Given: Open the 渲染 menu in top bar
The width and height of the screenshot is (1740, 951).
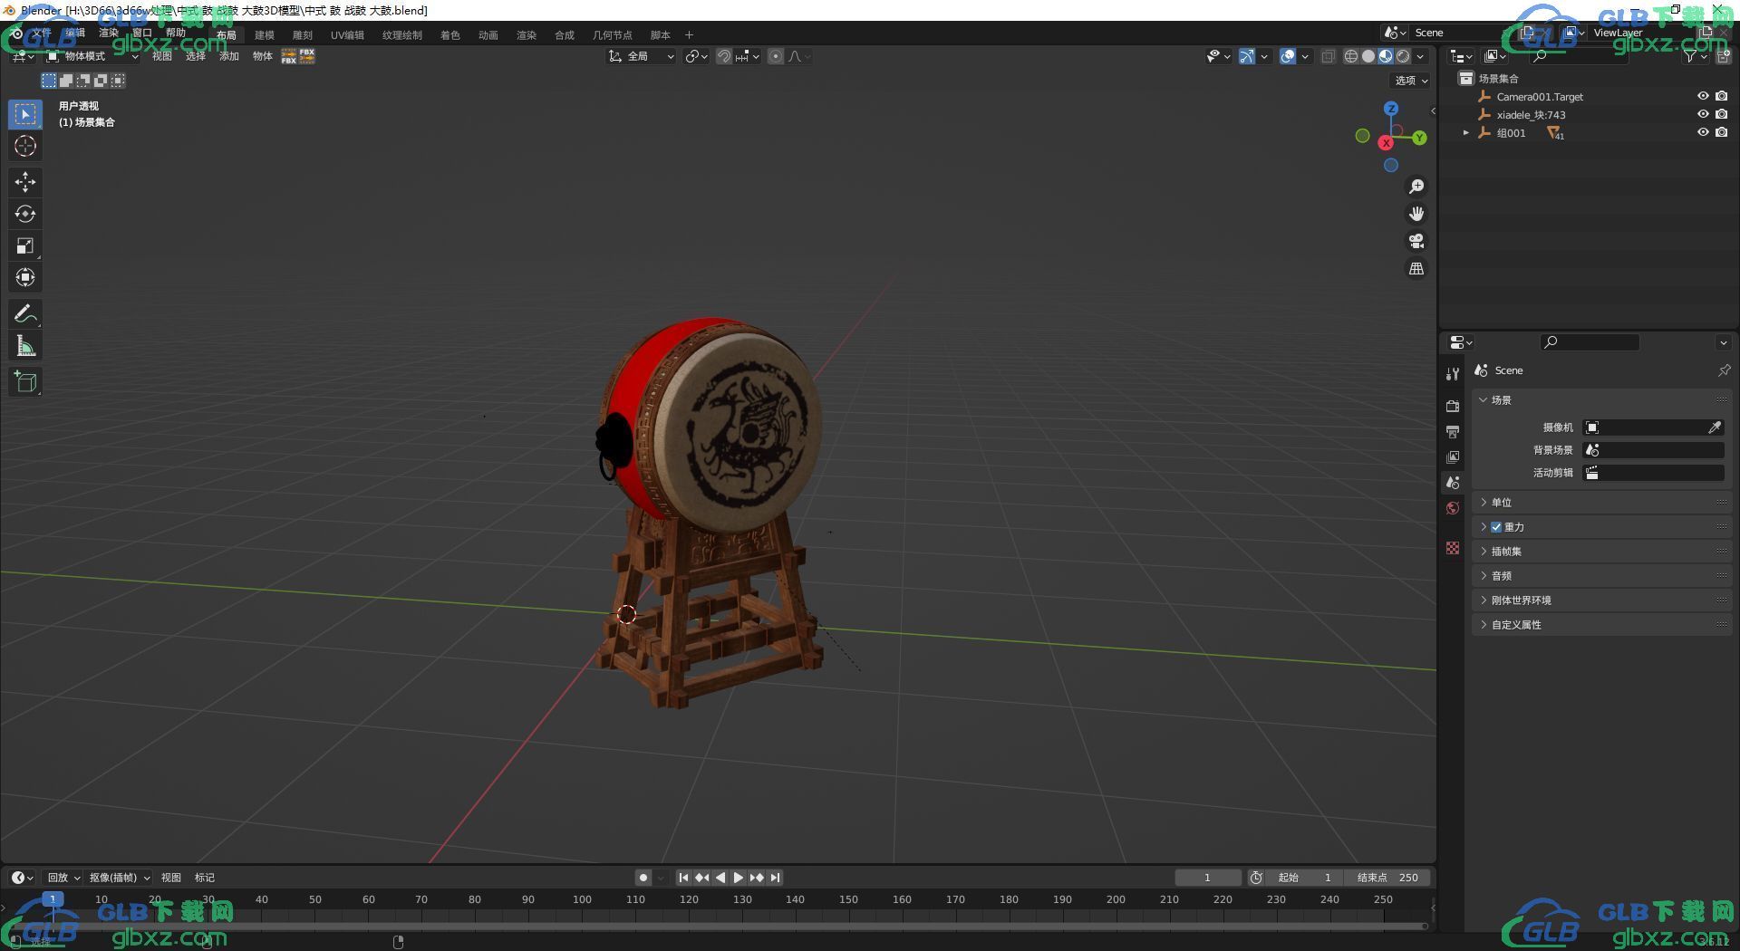Looking at the screenshot, I should pyautogui.click(x=109, y=33).
